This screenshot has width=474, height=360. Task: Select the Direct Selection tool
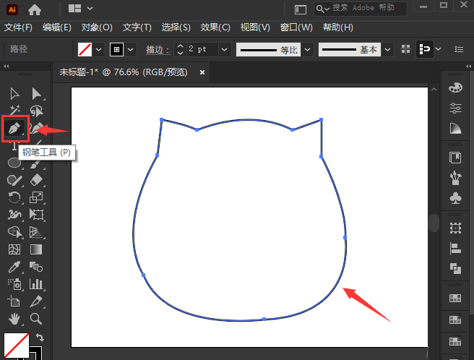coord(37,93)
